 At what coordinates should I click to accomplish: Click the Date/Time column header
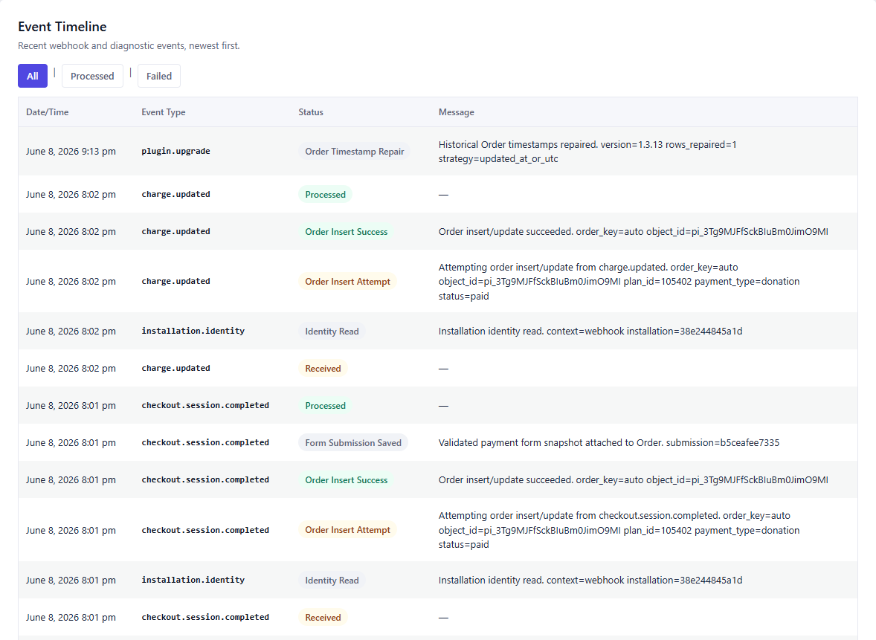pos(48,112)
